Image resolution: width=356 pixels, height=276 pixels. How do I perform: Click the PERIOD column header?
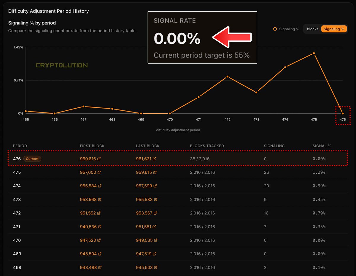(x=20, y=146)
